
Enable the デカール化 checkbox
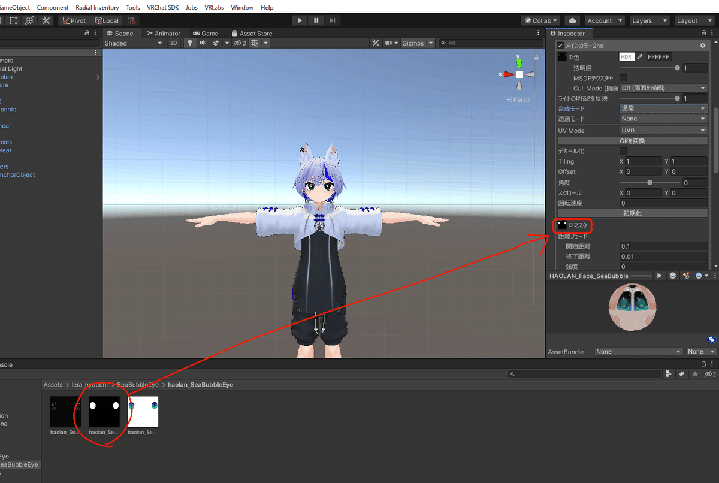point(623,151)
